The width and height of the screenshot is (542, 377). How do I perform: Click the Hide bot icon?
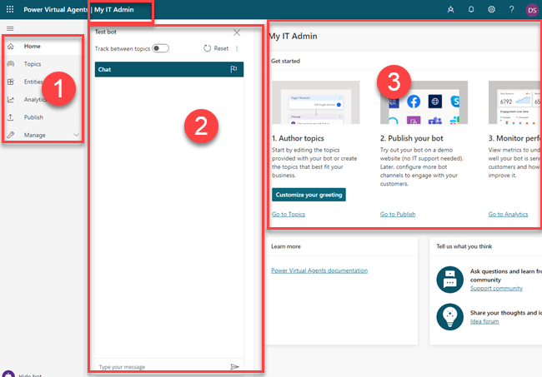(8, 374)
